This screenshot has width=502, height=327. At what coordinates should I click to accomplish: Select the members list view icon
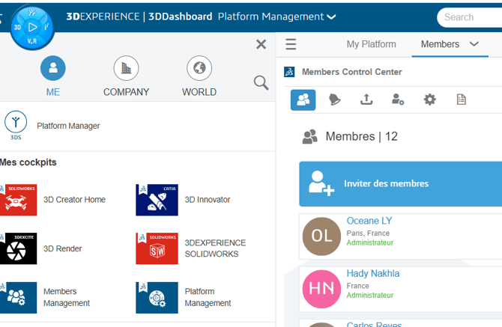pyautogui.click(x=303, y=100)
